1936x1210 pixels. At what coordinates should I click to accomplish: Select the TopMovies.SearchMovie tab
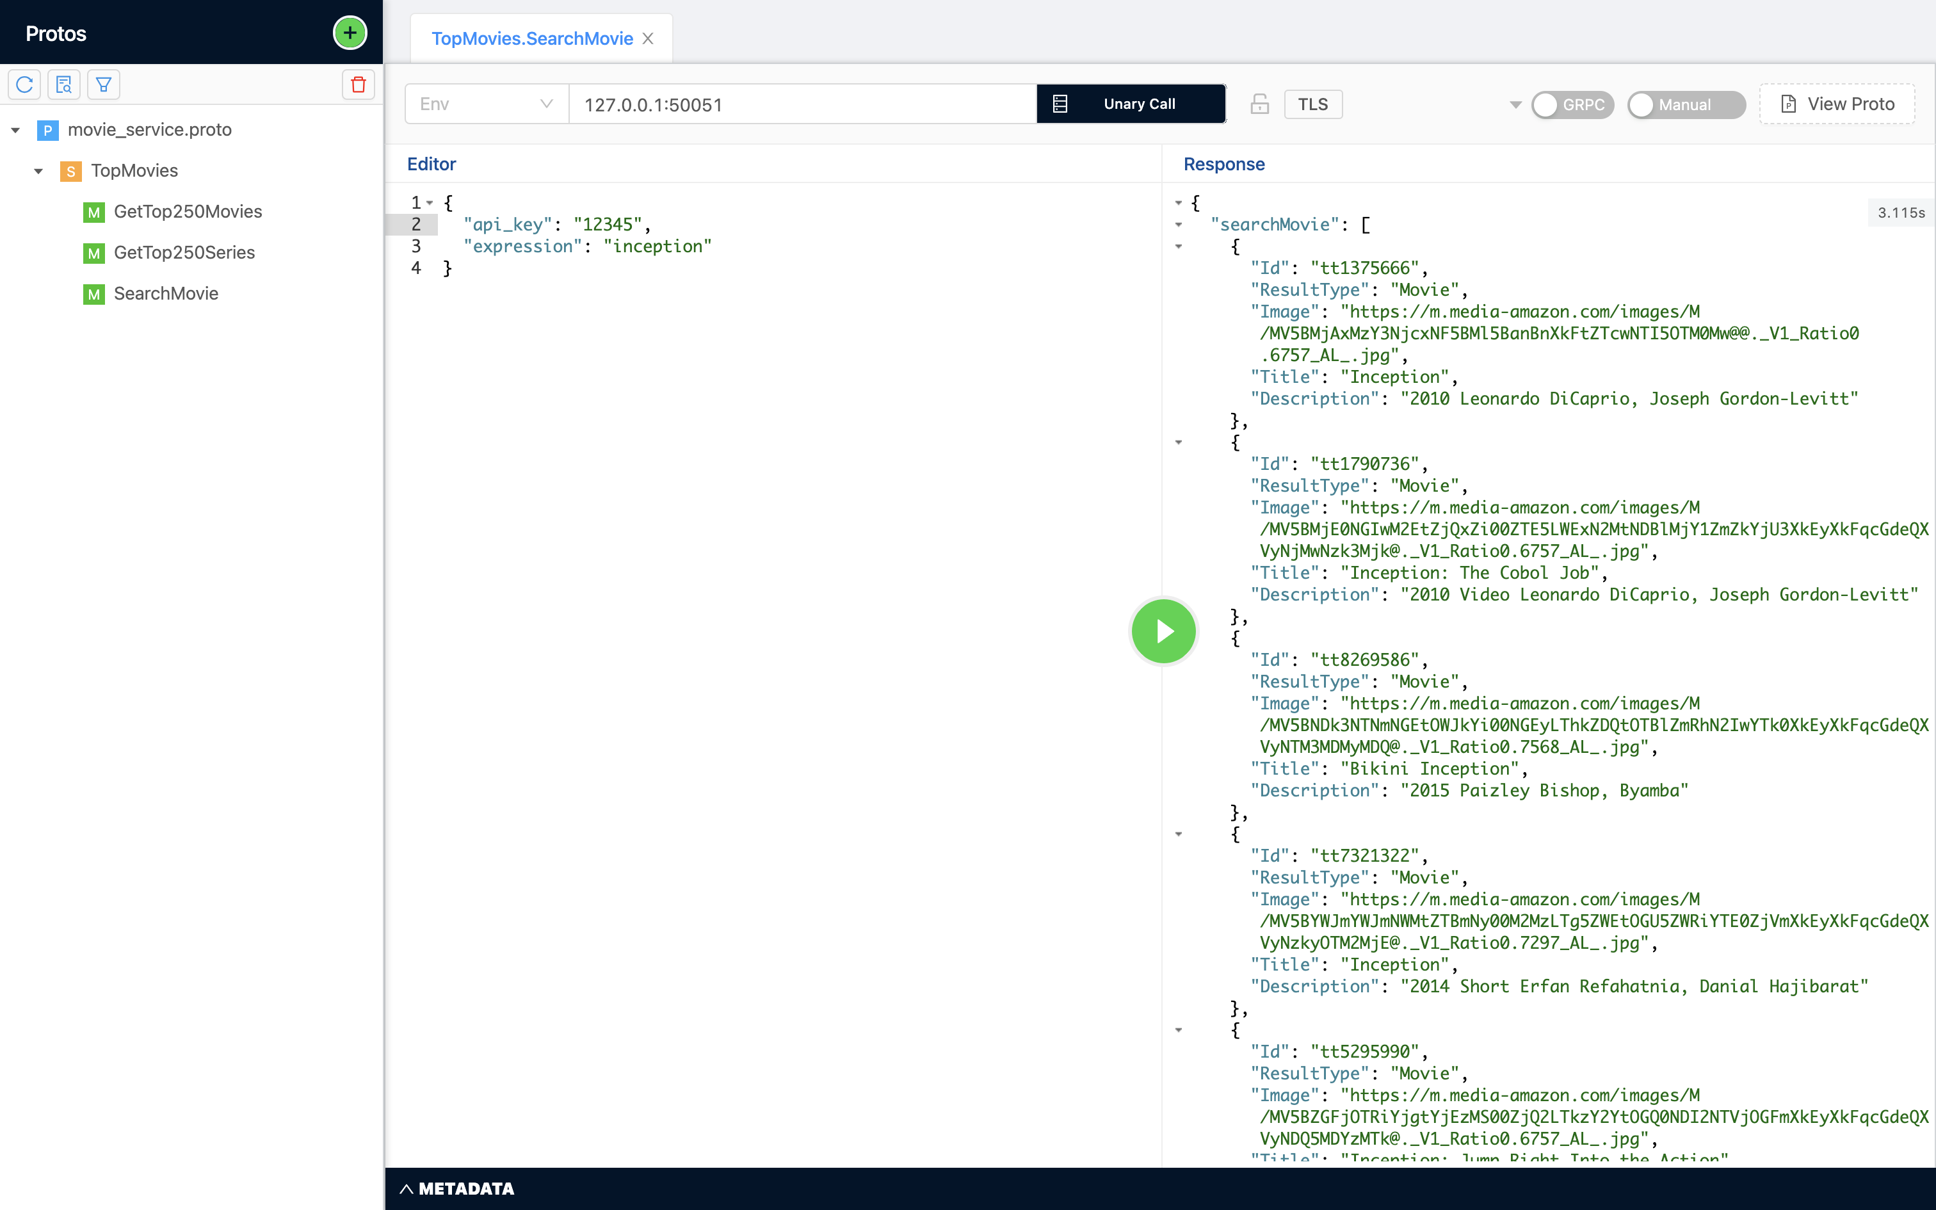point(532,38)
